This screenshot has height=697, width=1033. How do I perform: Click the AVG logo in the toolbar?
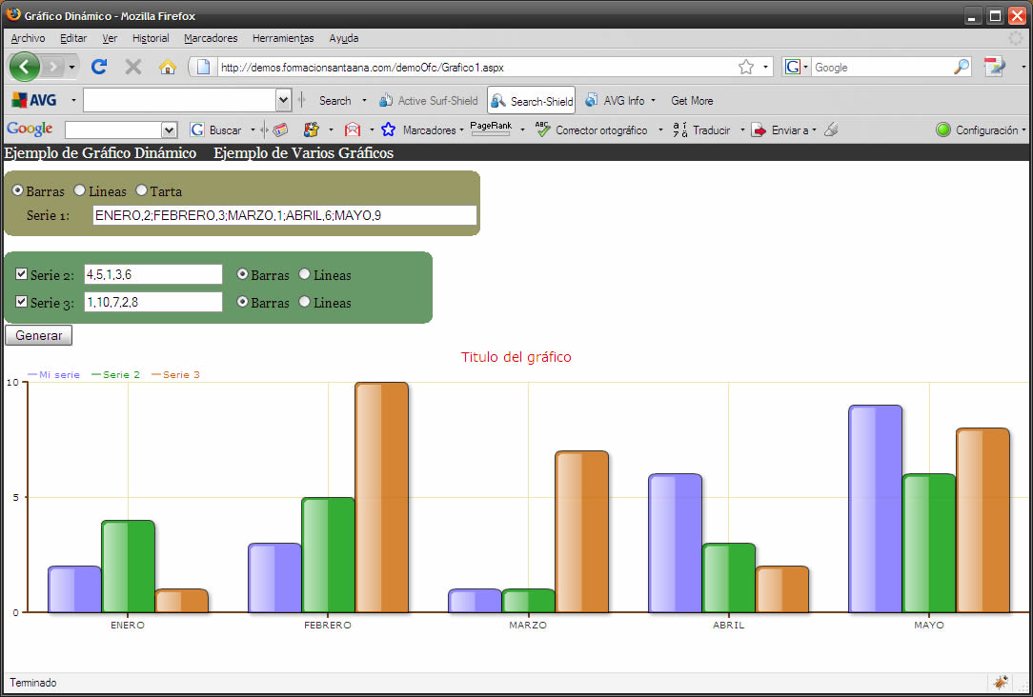34,101
